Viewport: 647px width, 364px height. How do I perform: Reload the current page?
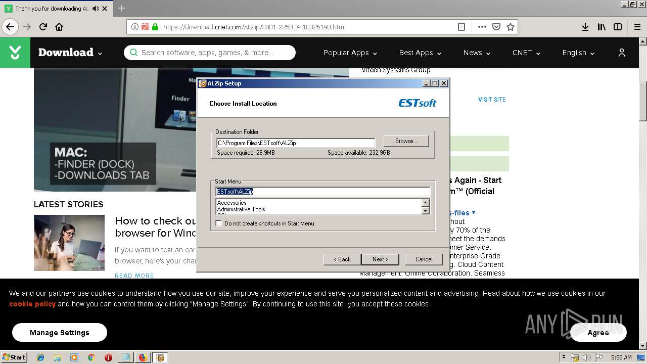(43, 27)
